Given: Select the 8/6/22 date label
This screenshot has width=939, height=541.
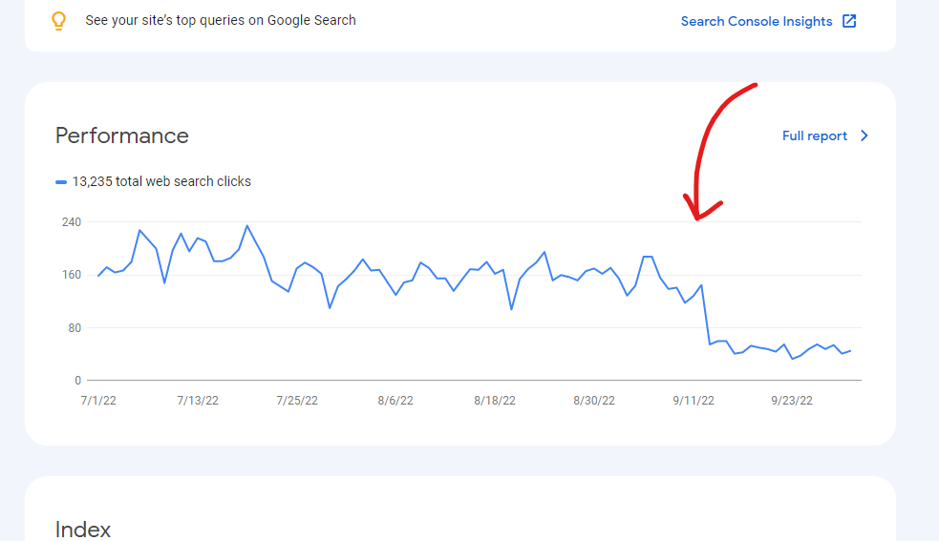Looking at the screenshot, I should click(x=395, y=401).
